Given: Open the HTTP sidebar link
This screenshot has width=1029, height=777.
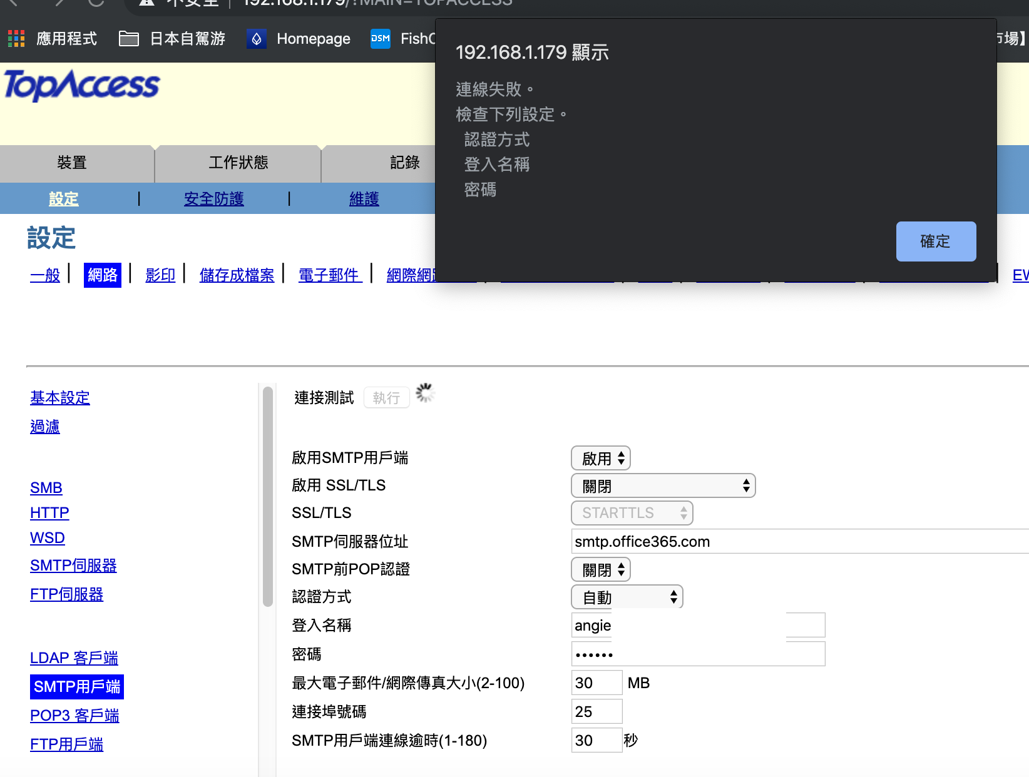Looking at the screenshot, I should coord(49,513).
